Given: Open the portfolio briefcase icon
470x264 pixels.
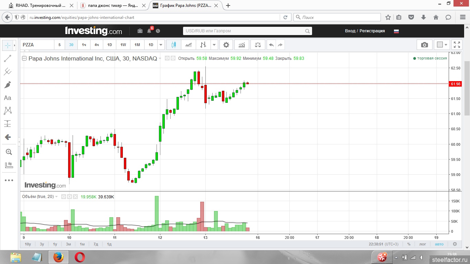Looking at the screenshot, I should (140, 31).
